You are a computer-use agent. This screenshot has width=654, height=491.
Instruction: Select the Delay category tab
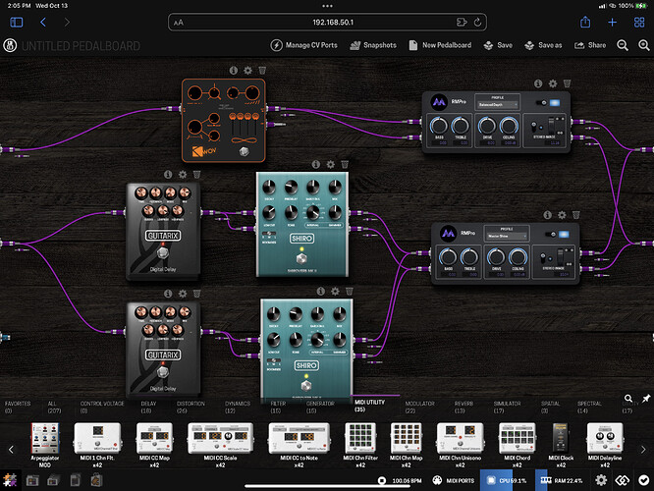(x=148, y=408)
